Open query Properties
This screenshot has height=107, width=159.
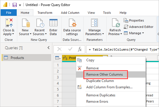pyautogui.click(x=134, y=20)
